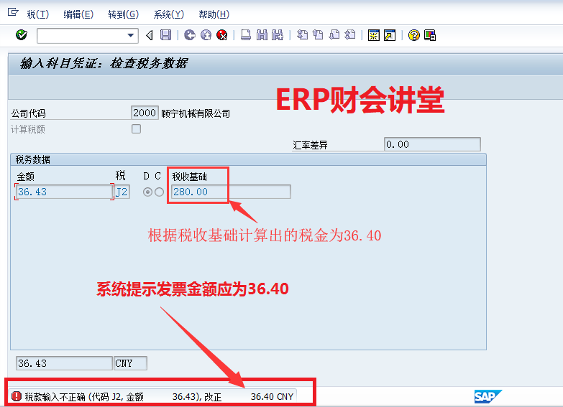Open the 税(T) menu

tap(37, 14)
